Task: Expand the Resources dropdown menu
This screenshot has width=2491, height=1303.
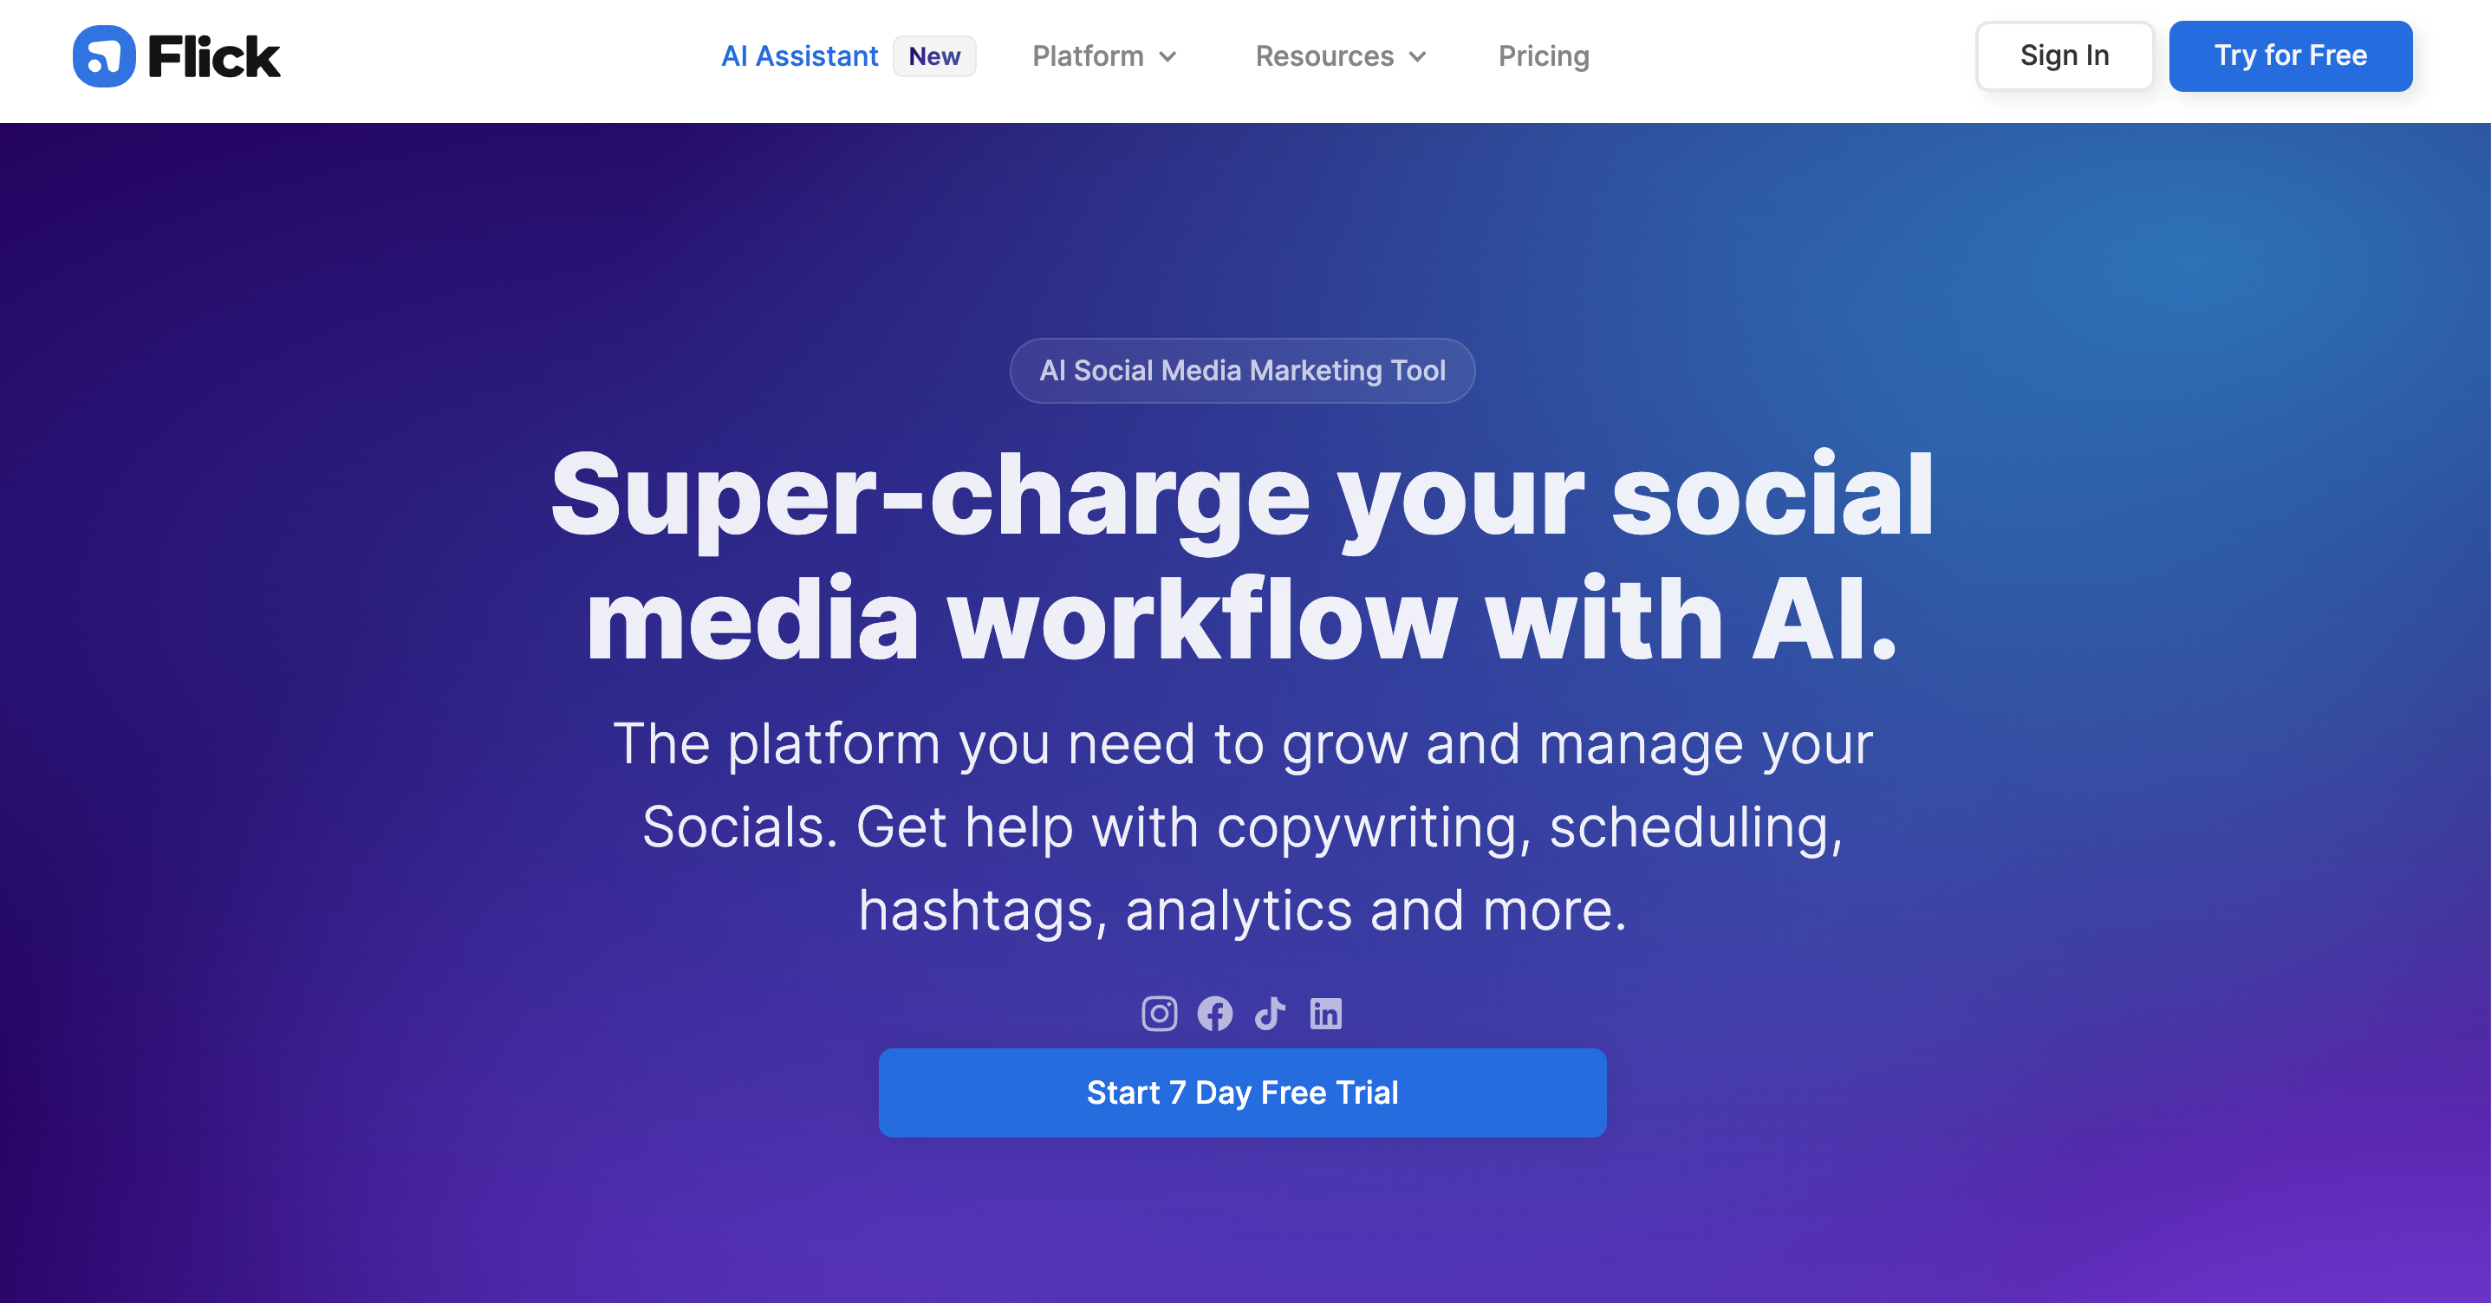Action: [1337, 56]
